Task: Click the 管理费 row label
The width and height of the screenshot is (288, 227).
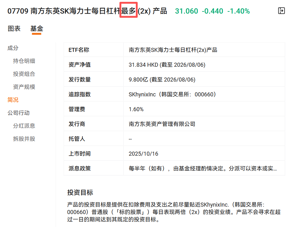Action: pos(77,109)
